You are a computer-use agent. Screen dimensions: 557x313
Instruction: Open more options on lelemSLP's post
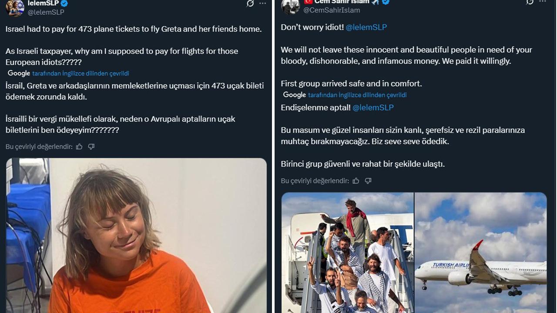(x=262, y=3)
